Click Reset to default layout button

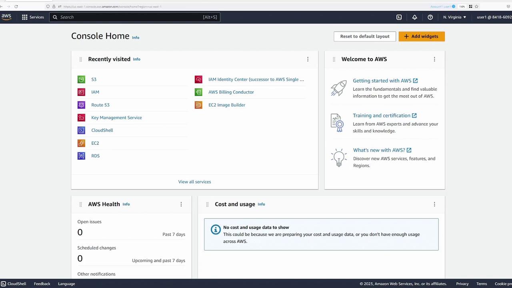[x=365, y=36]
